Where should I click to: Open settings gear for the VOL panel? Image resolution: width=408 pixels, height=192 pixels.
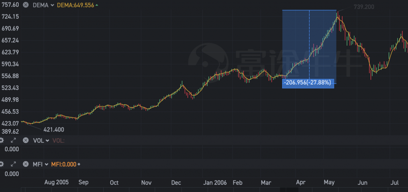2,140
